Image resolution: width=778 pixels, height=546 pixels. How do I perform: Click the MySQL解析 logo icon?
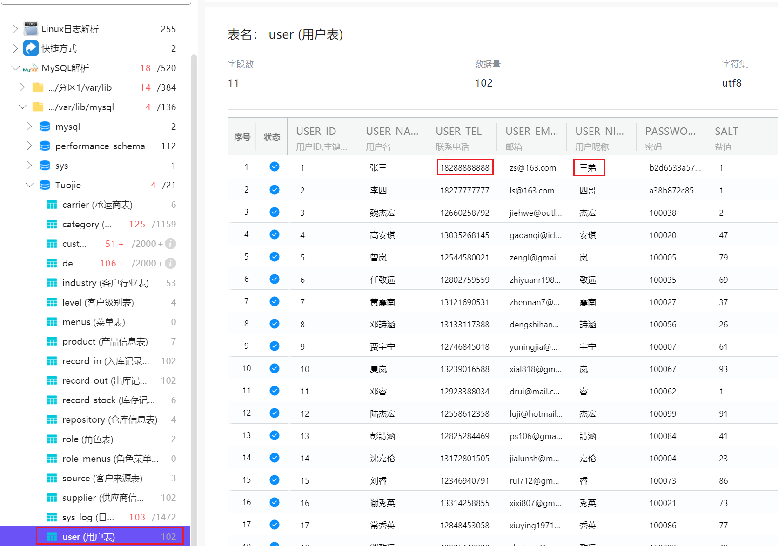coord(31,68)
